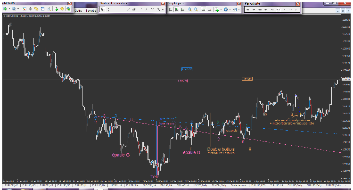Pick the trendline drawing tool
353x190 pixels.
[x=128, y=9]
